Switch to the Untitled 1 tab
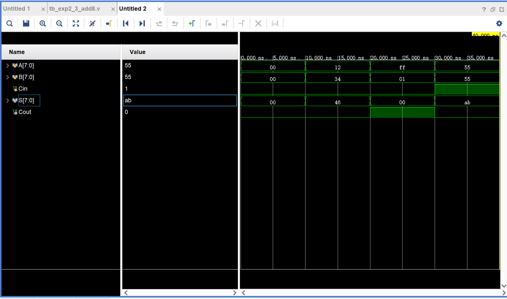This screenshot has width=507, height=299. (x=17, y=9)
